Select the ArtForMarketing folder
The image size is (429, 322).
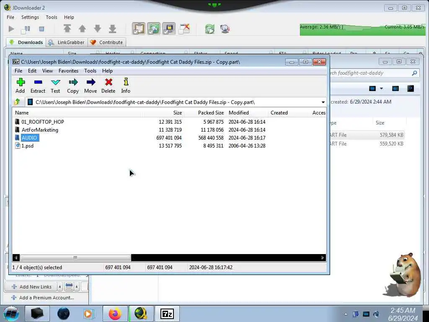coord(40,130)
